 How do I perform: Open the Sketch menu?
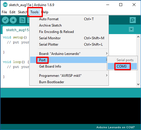click(x=23, y=12)
